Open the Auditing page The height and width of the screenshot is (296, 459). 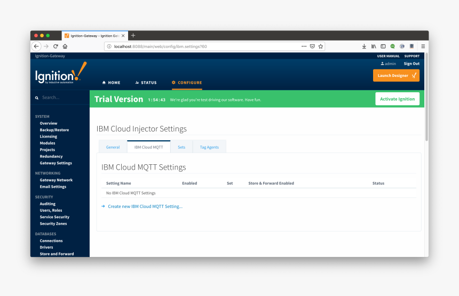click(x=48, y=204)
